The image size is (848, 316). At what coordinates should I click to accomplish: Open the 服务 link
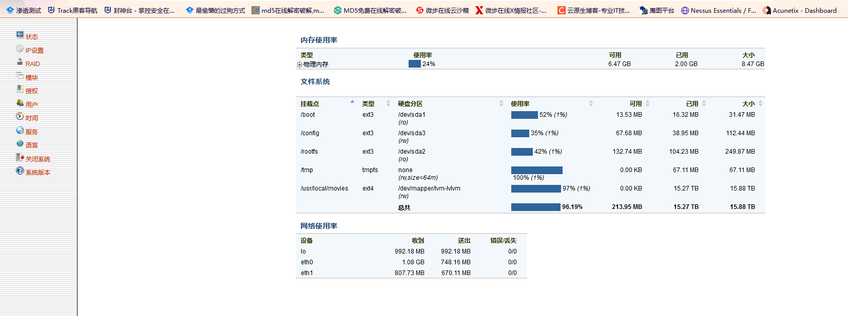click(32, 132)
